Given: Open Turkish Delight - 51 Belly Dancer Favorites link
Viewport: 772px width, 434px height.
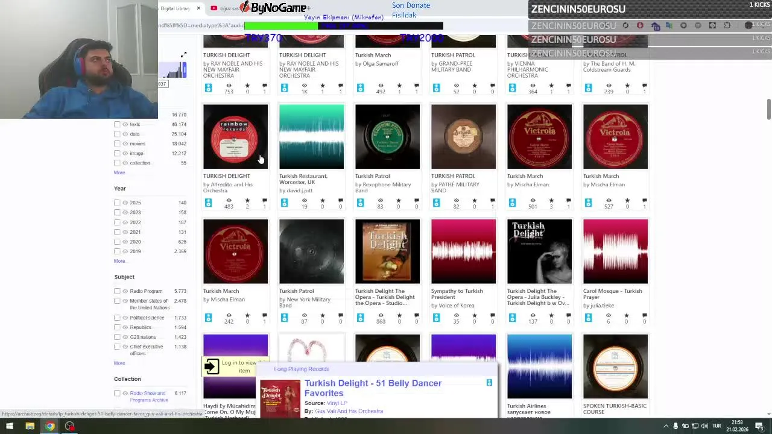Looking at the screenshot, I should pos(373,388).
